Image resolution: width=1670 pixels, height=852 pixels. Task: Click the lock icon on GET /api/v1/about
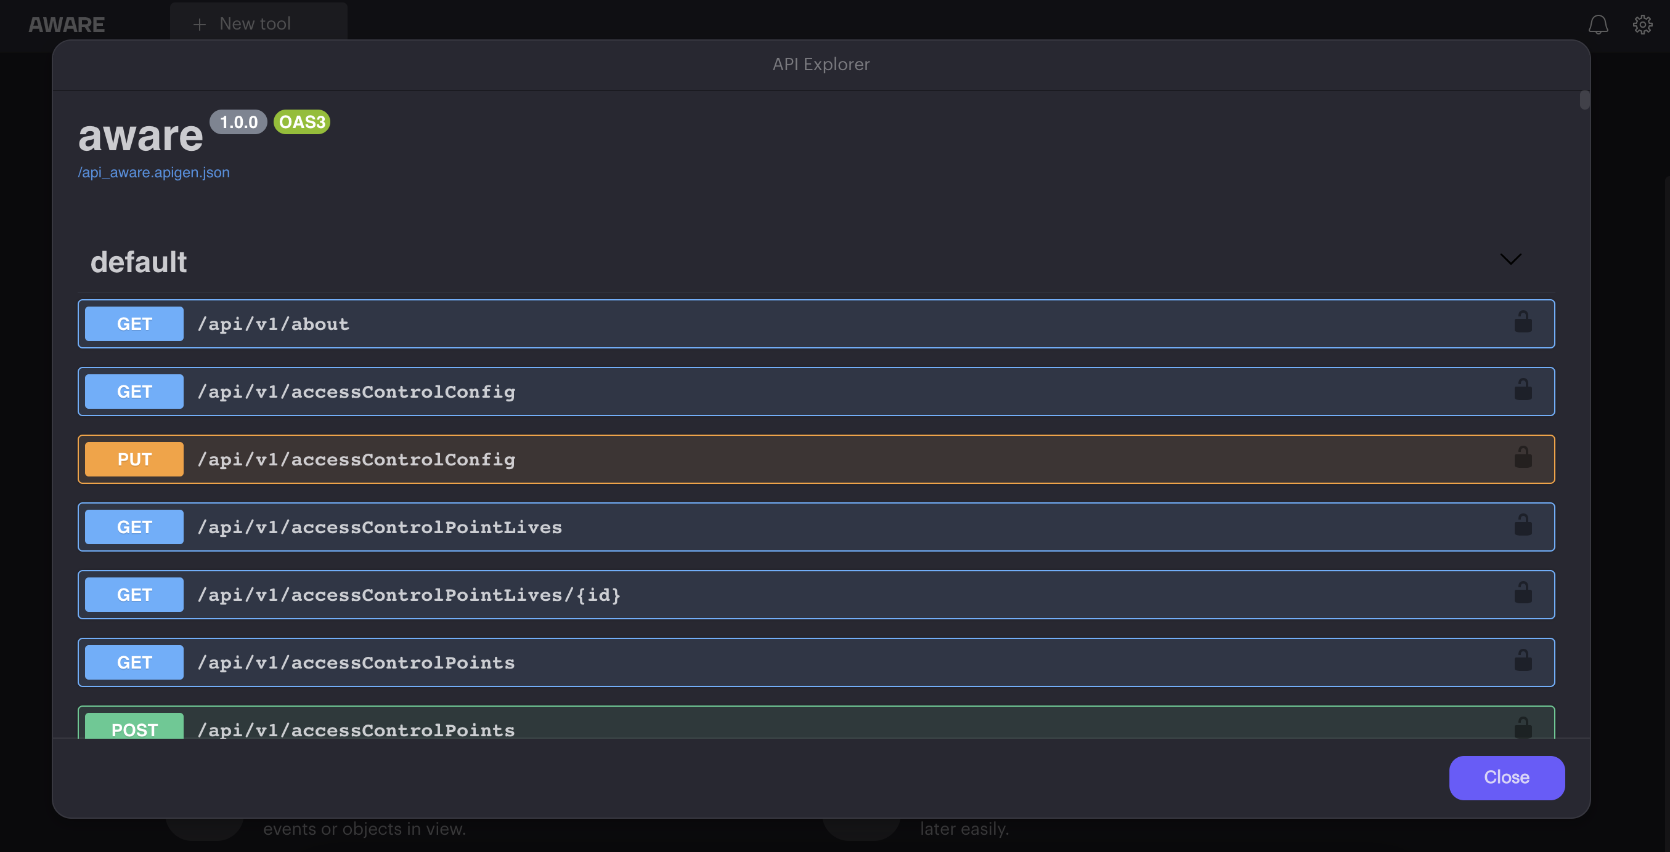pos(1523,323)
